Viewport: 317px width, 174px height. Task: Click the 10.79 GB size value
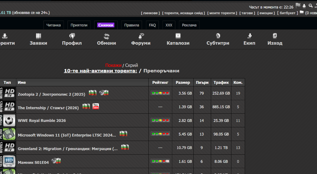coord(184,148)
